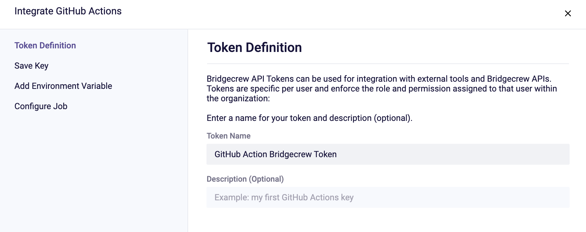Viewport: 586px width, 232px height.
Task: Place cursor in 'GitHub Action Bridgecrew Token' text
Action: [276, 154]
